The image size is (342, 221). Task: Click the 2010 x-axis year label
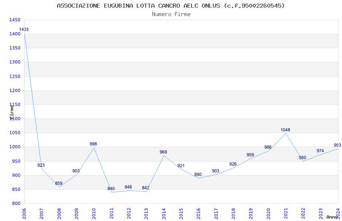(94, 214)
